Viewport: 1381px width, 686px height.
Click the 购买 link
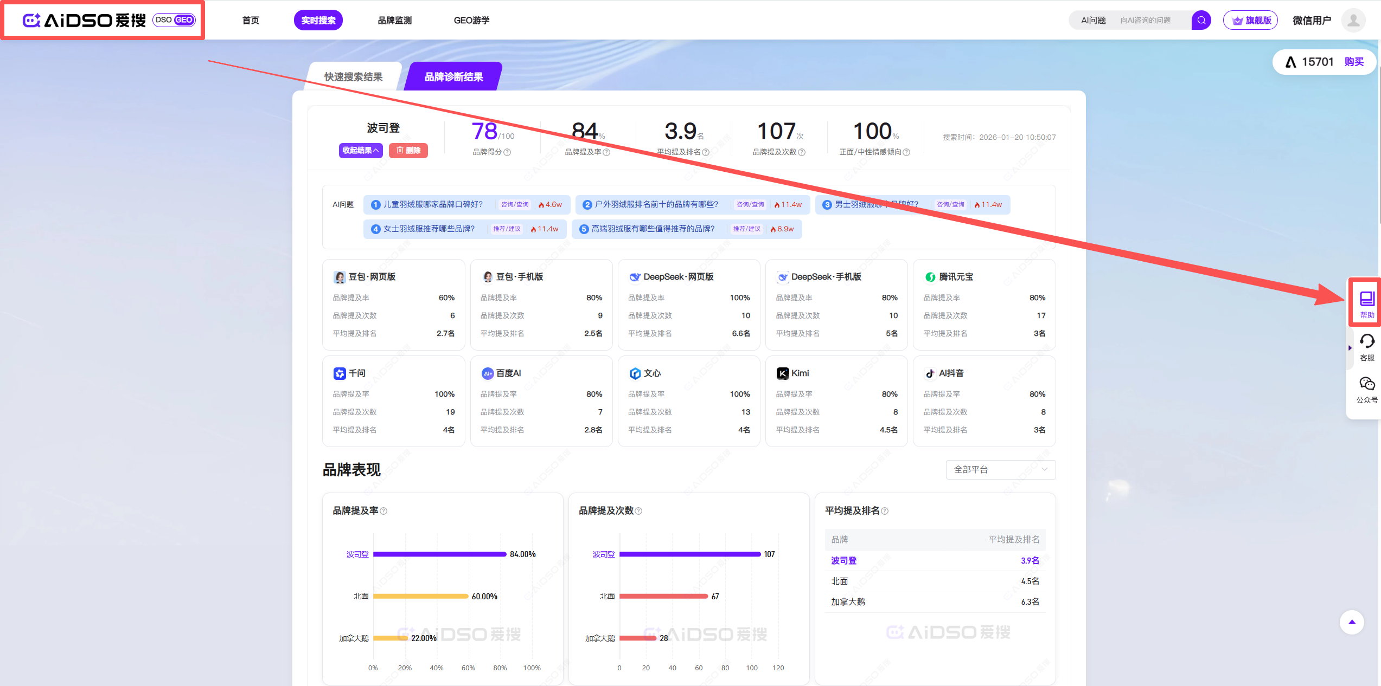[1354, 62]
